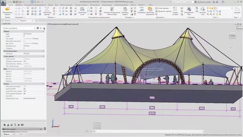Screen dimensions: 243x137
Task: Switch to Объекты ribbon tab
Action: tap(19, 5)
